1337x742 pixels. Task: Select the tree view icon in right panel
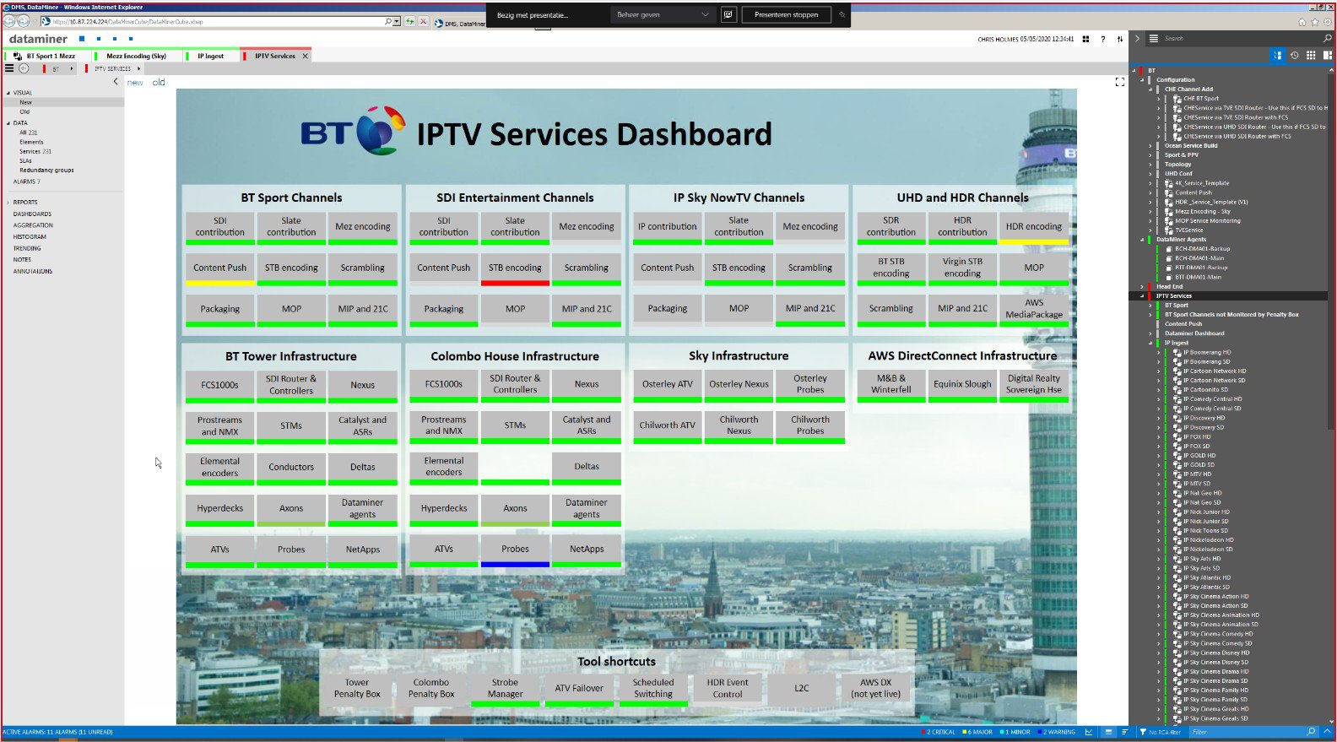pyautogui.click(x=1278, y=55)
